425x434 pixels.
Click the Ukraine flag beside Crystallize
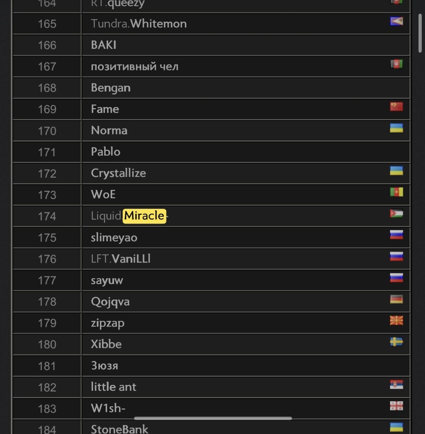click(396, 170)
